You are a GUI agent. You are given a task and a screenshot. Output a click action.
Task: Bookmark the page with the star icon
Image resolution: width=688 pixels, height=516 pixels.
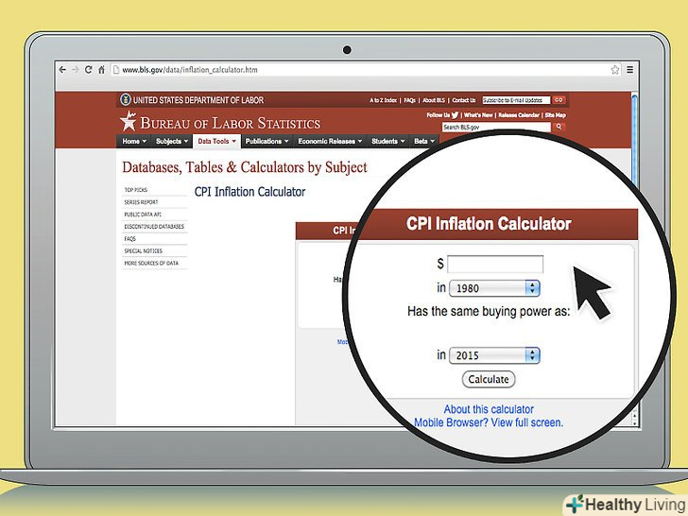click(615, 70)
